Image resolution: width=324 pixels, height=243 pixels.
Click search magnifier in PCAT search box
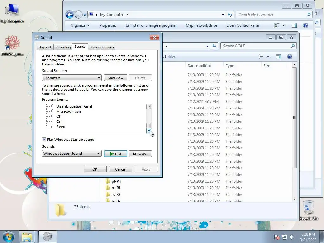(x=293, y=46)
